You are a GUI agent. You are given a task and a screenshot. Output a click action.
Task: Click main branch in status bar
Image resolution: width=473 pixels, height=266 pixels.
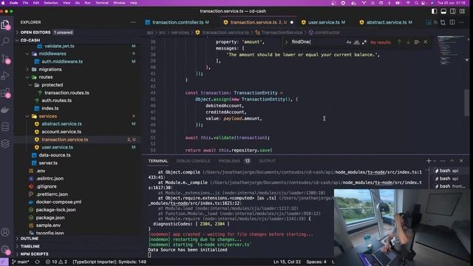pyautogui.click(x=20, y=262)
